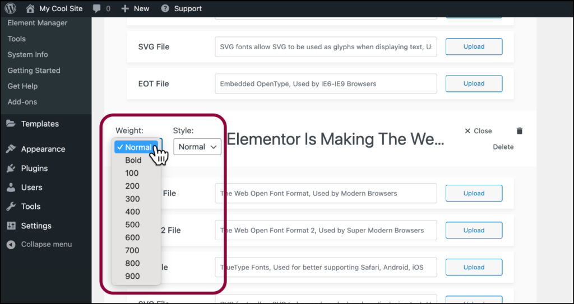Click the Users person icon
574x304 pixels.
[11, 188]
